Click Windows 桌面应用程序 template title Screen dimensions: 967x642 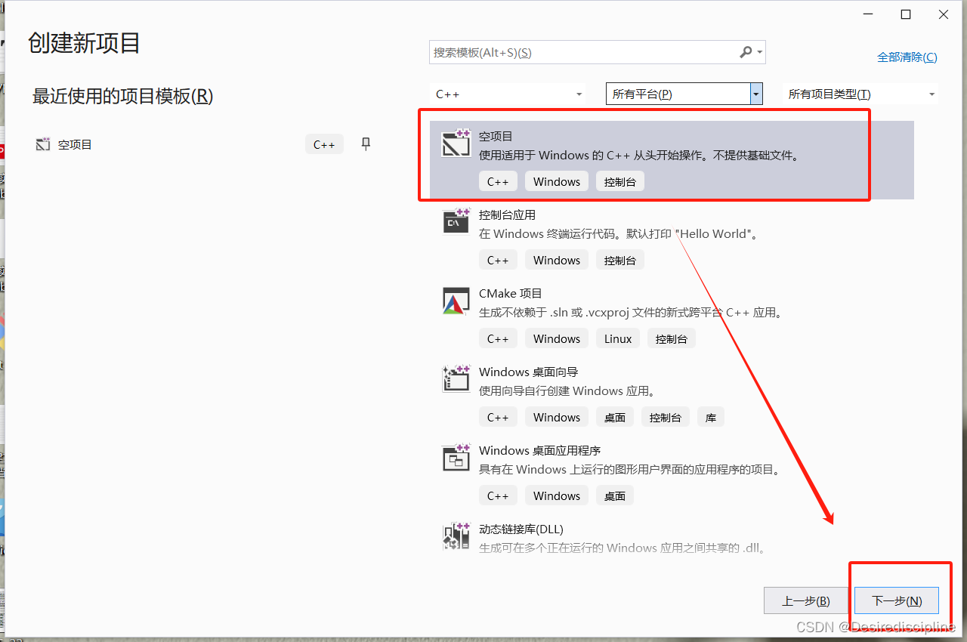point(539,450)
